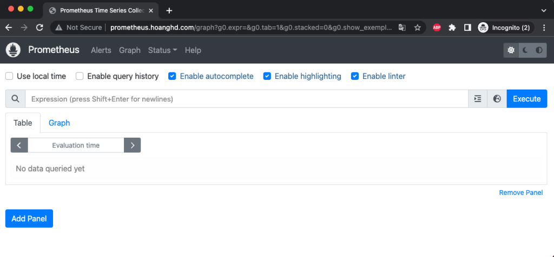Screen dimensions: 554x257
Task: Click the Prometheus brand title
Action: (x=54, y=50)
